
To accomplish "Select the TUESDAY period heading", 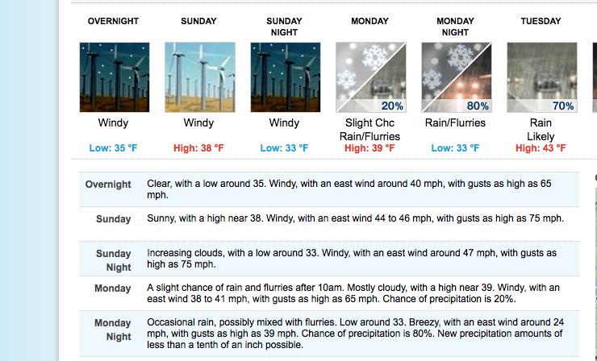I will point(541,21).
